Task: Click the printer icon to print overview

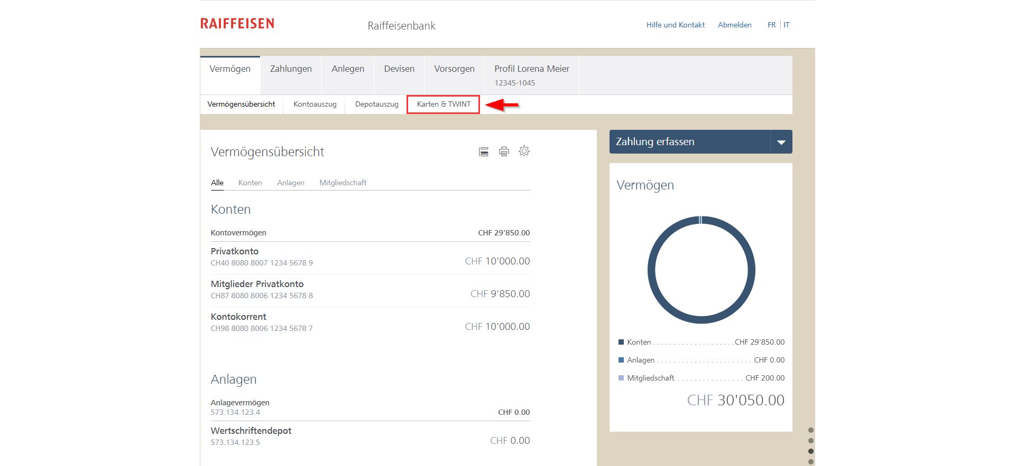Action: tap(504, 152)
